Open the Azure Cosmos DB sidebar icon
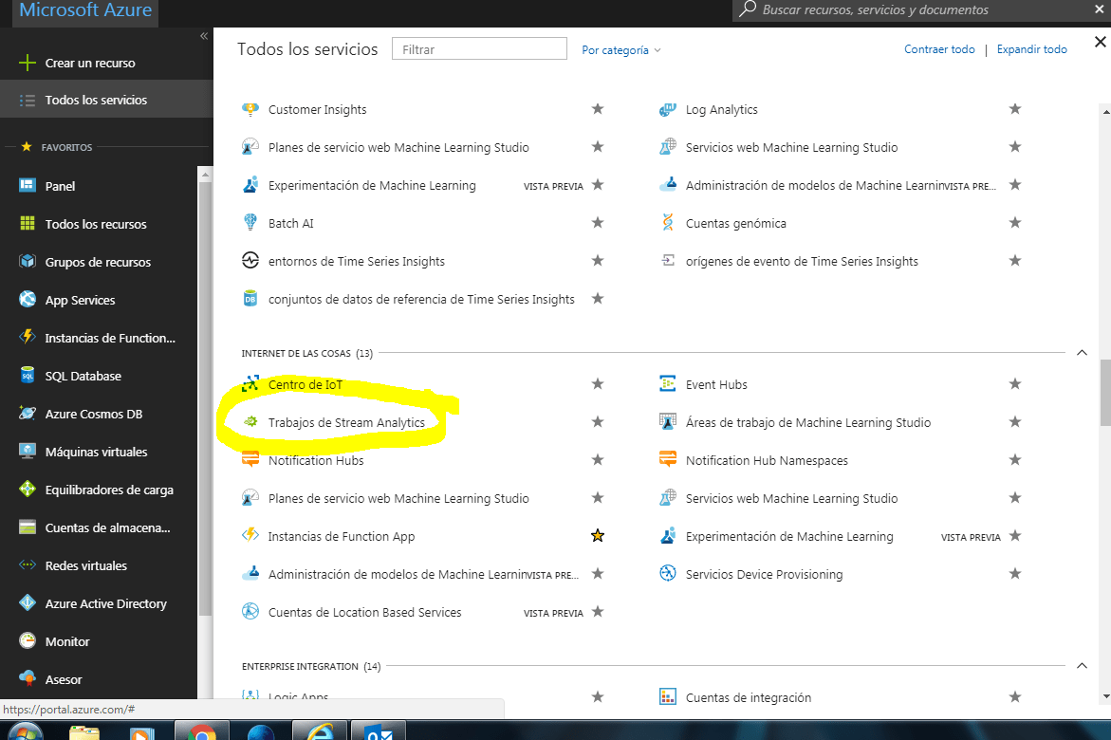Image resolution: width=1111 pixels, height=740 pixels. click(x=27, y=413)
